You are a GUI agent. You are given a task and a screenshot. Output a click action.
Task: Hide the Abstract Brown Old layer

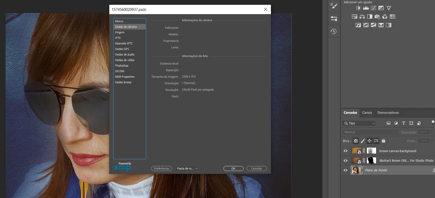click(x=346, y=160)
